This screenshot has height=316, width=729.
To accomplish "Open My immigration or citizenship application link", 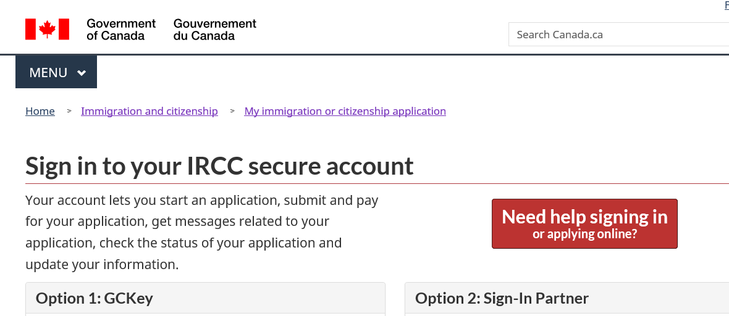I will click(x=345, y=111).
